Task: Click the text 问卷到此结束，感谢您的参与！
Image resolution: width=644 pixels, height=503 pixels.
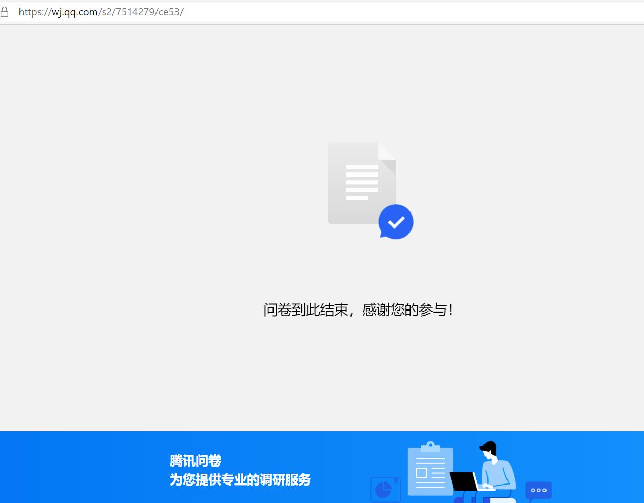Action: 358,309
